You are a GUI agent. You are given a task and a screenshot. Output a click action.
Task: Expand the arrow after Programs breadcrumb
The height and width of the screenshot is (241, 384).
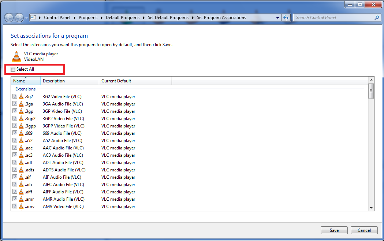point(102,18)
